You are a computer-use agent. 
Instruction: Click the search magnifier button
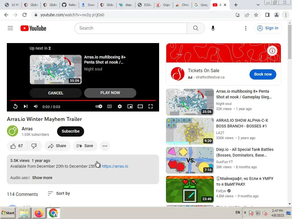196,28
